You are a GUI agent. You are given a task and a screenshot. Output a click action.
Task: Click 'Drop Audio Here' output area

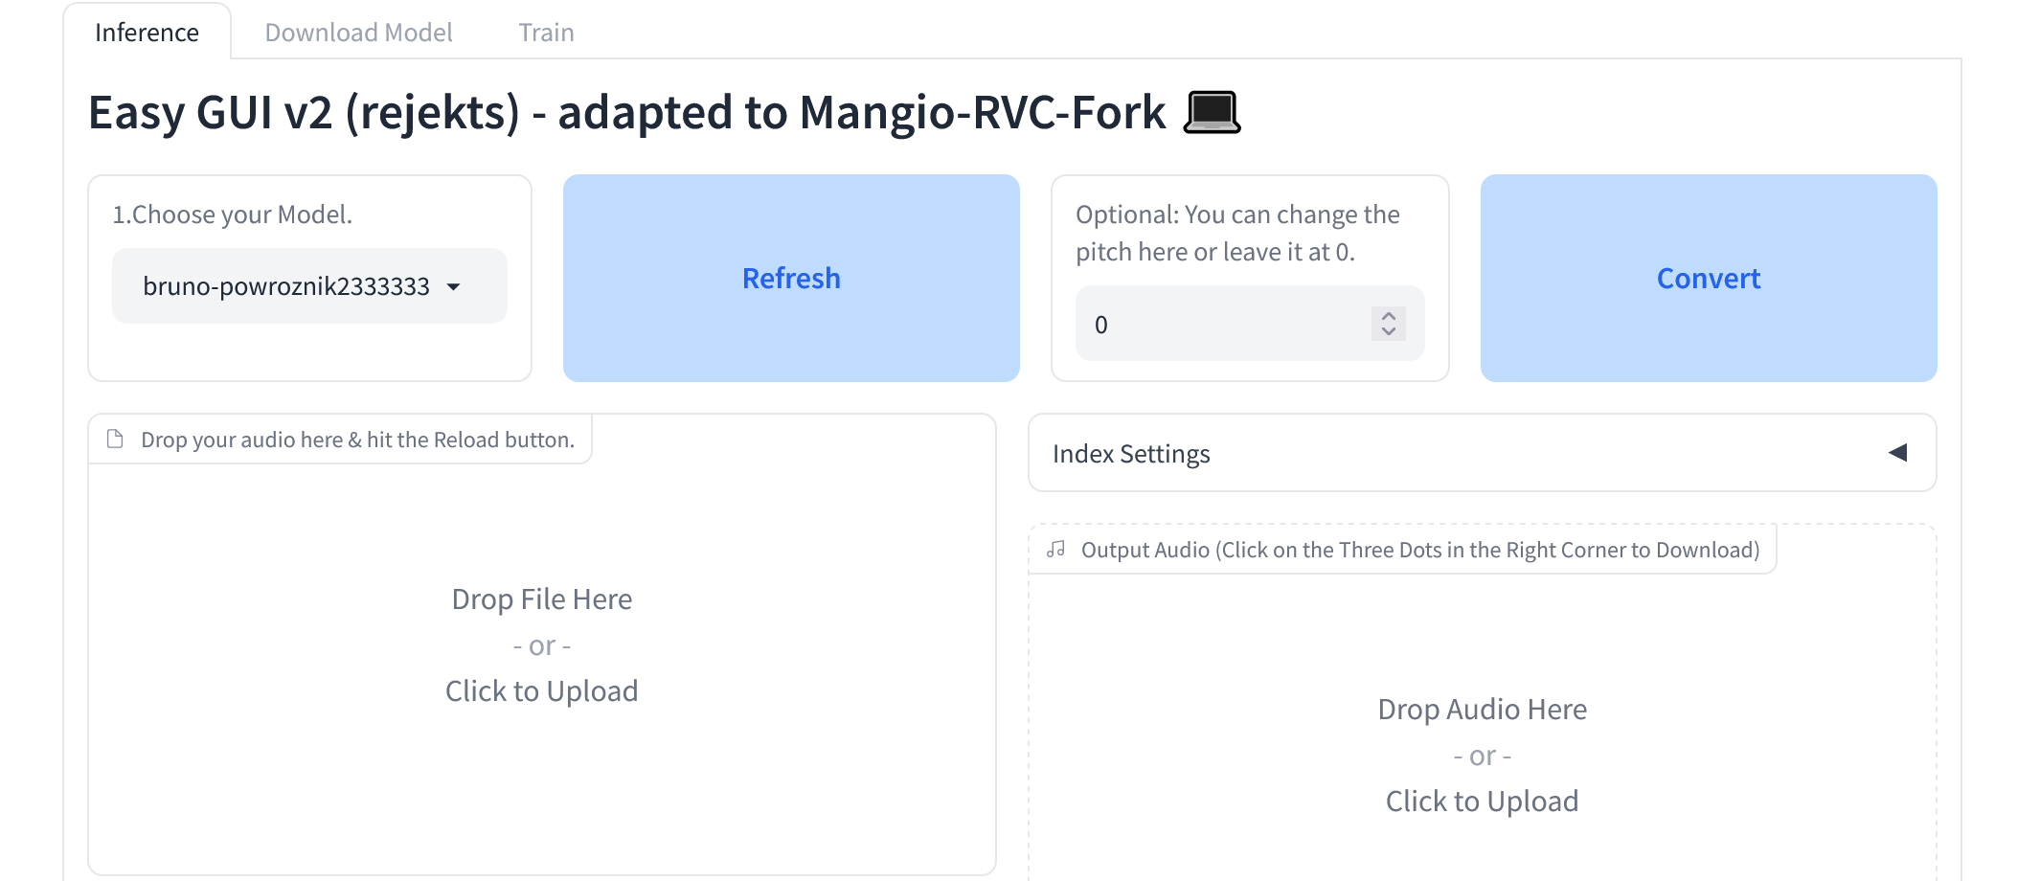(x=1483, y=710)
